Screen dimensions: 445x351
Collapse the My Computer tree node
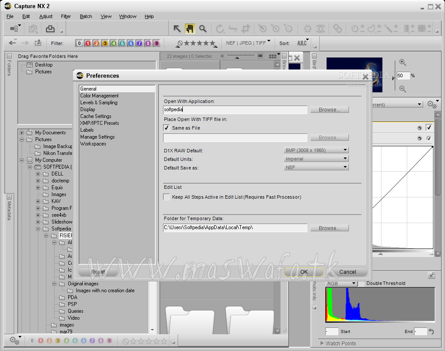click(21, 160)
